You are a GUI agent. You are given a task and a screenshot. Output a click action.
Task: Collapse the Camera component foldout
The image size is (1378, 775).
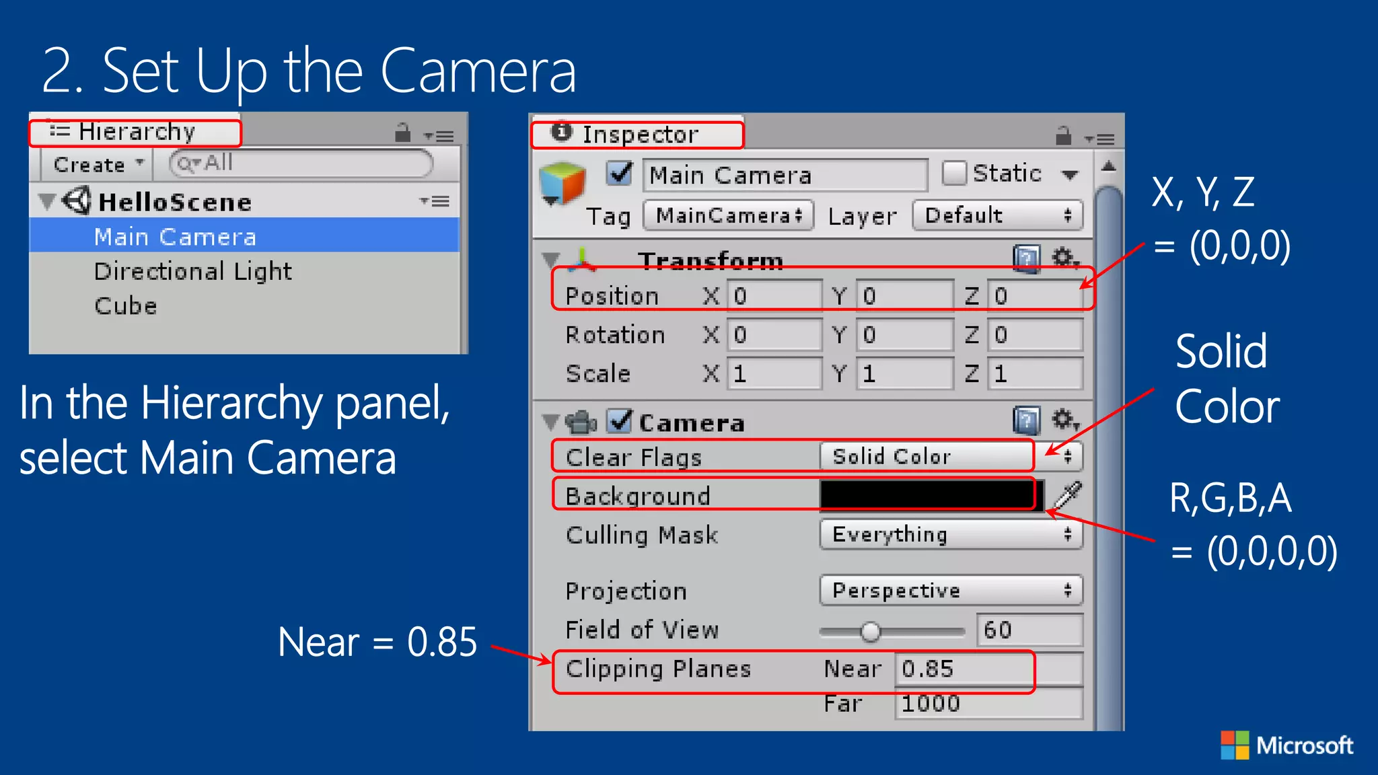(550, 422)
